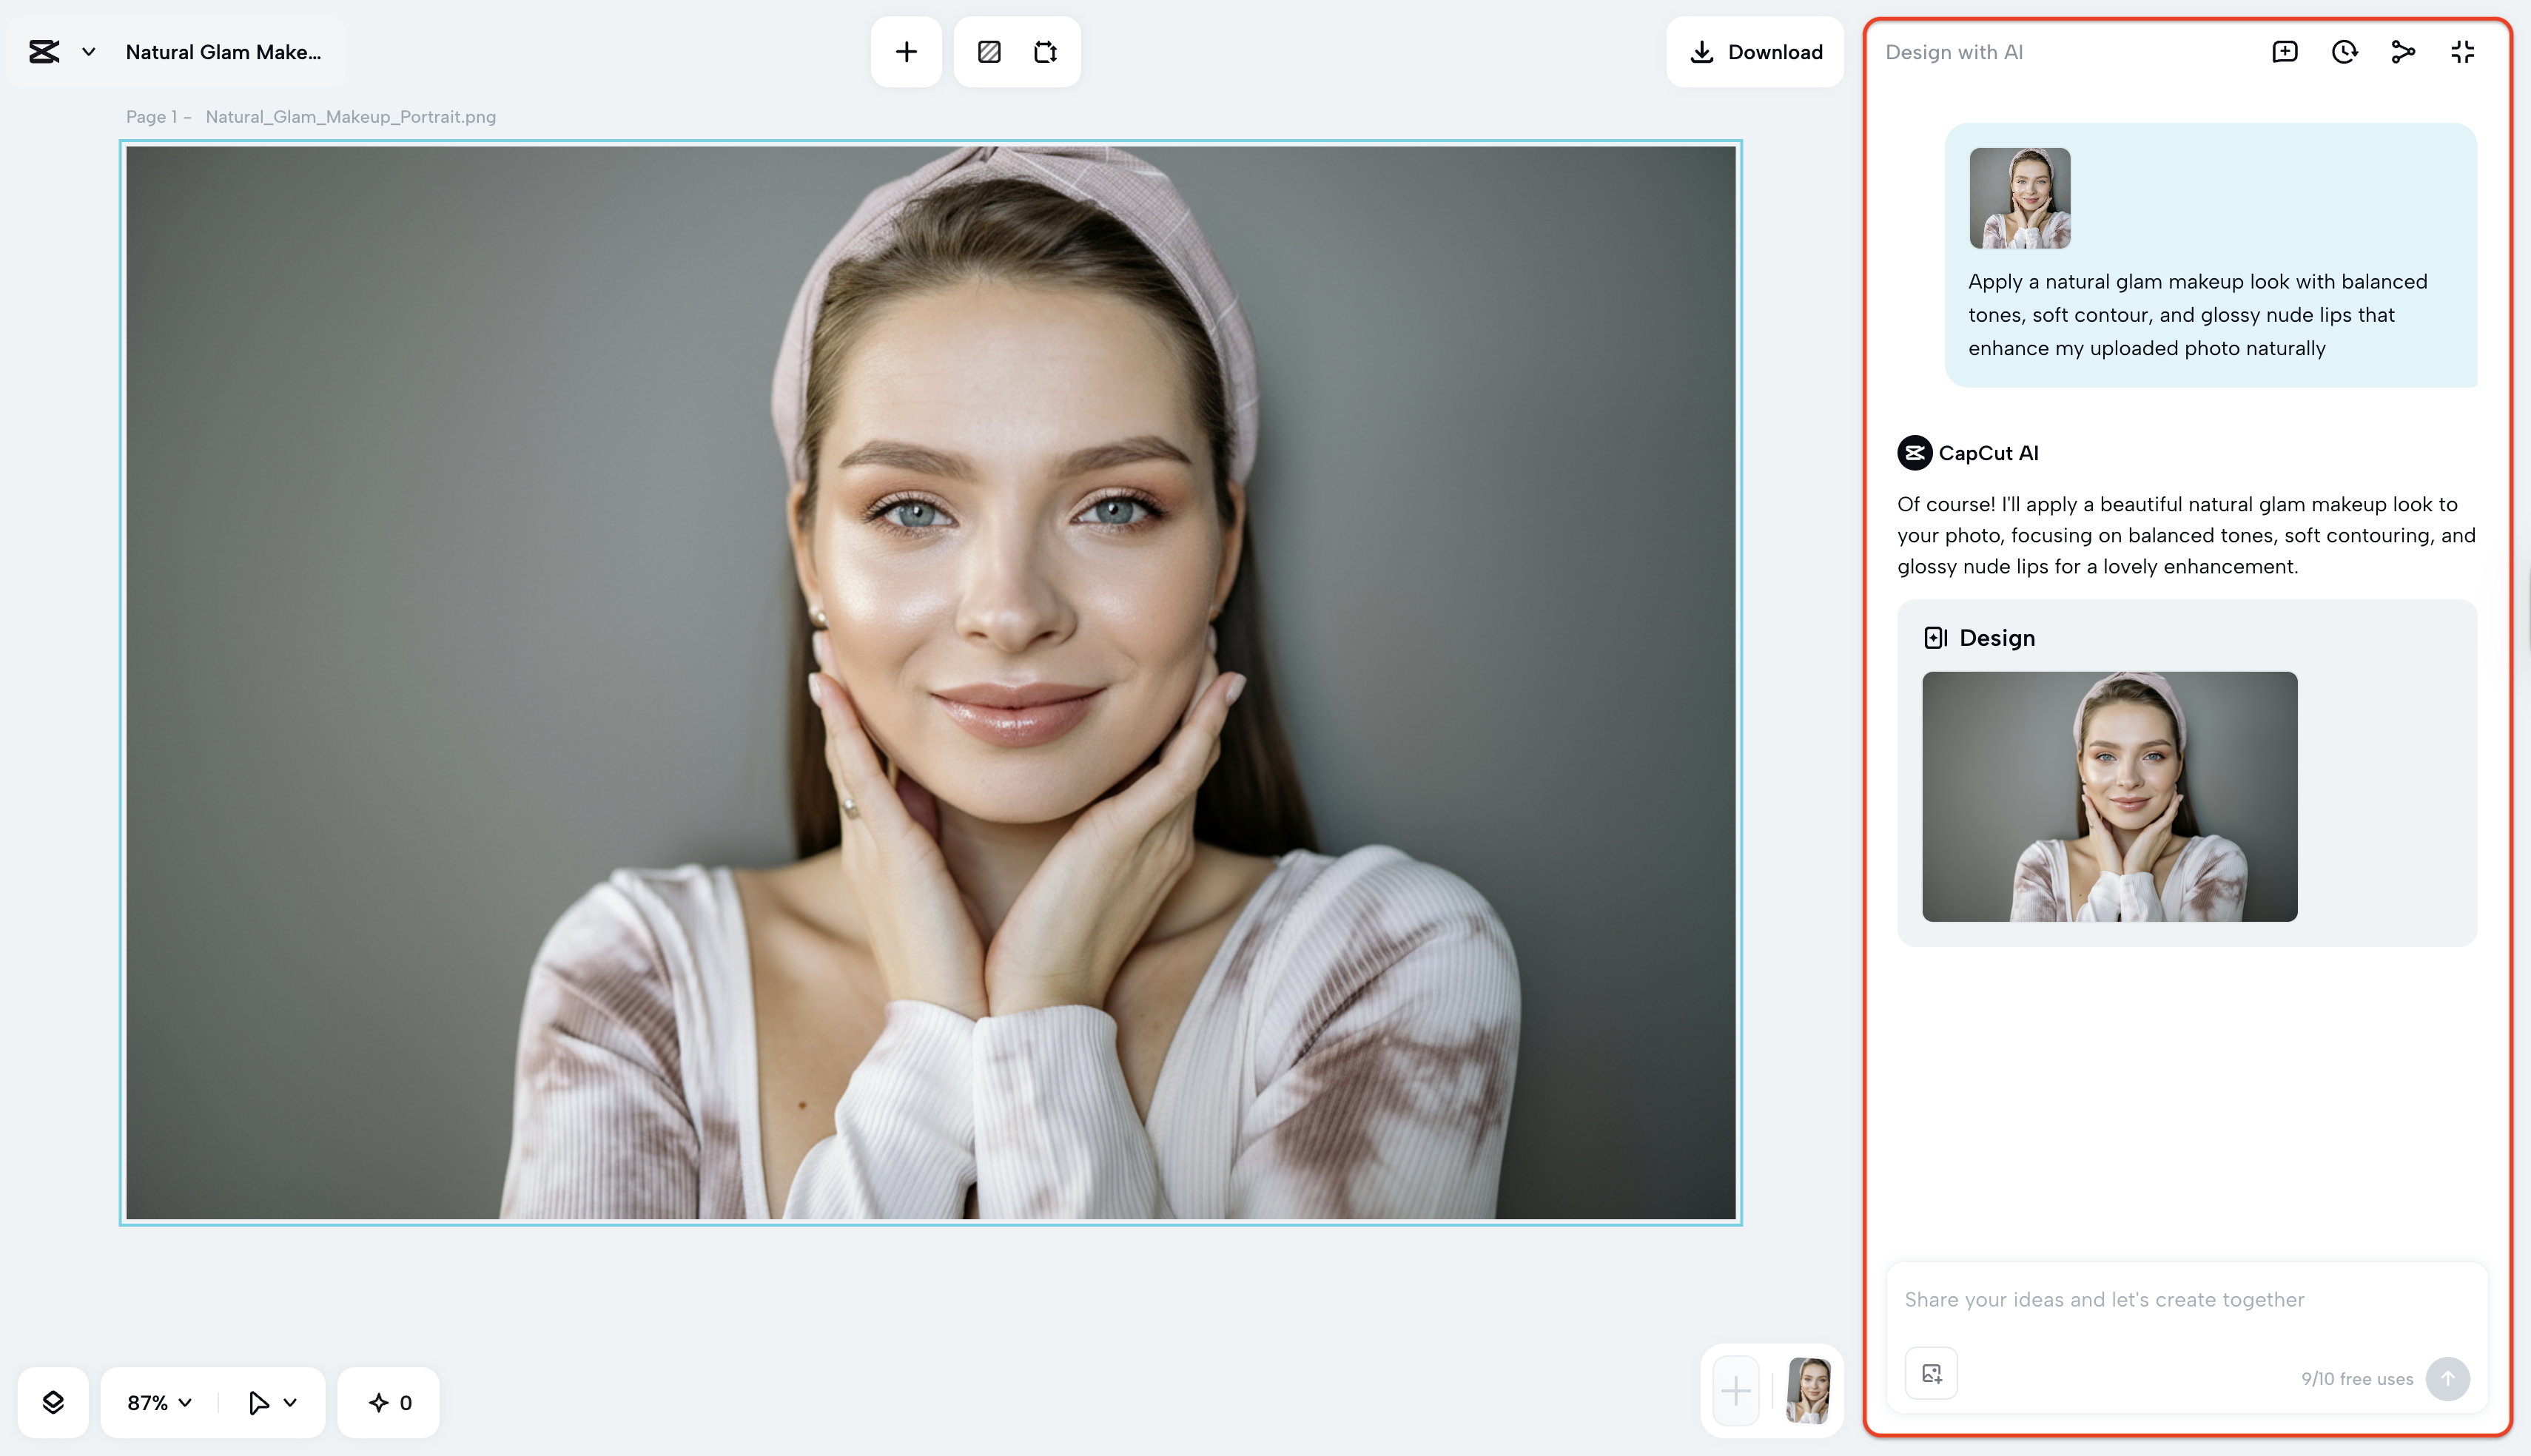2531x1456 pixels.
Task: Open the generated Design result thumbnail
Action: tap(2109, 797)
